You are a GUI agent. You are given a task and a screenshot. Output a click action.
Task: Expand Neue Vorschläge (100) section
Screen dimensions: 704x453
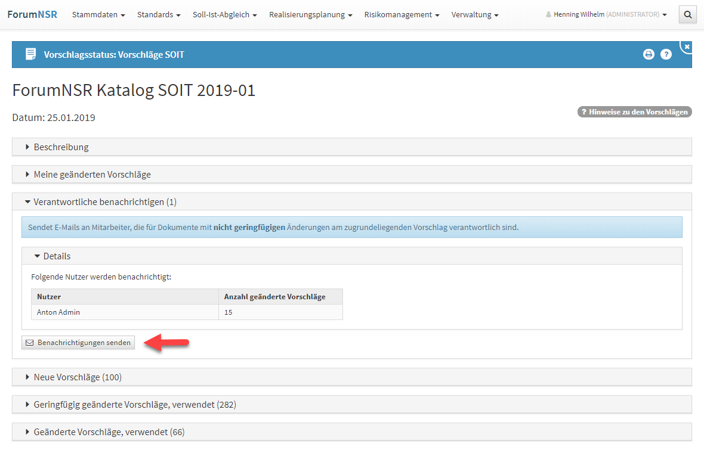click(78, 377)
